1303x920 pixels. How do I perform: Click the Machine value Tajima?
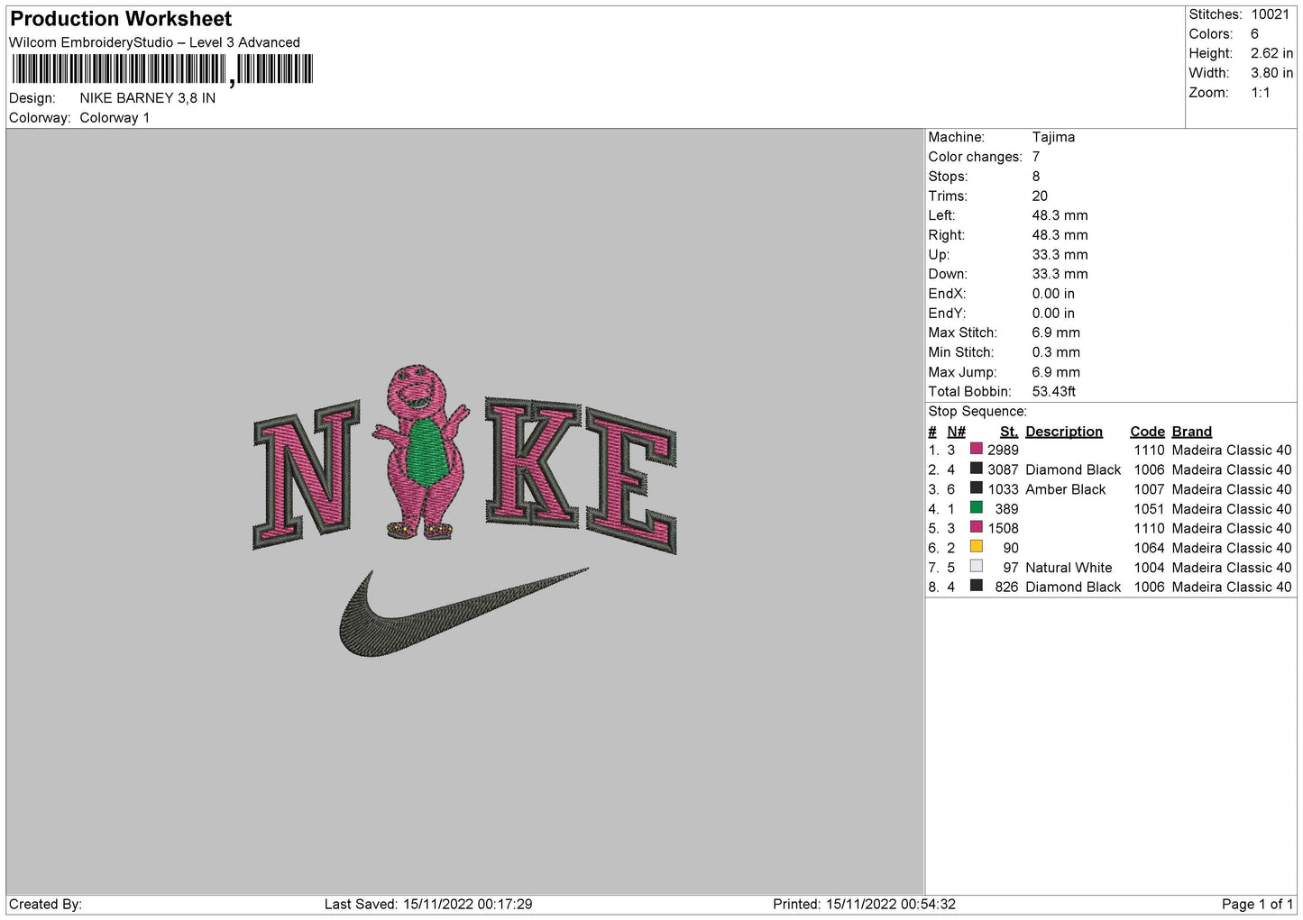click(1053, 137)
